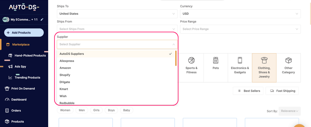Click the Products box icon
Image resolution: width=311 pixels, height=127 pixels.
coord(7,122)
